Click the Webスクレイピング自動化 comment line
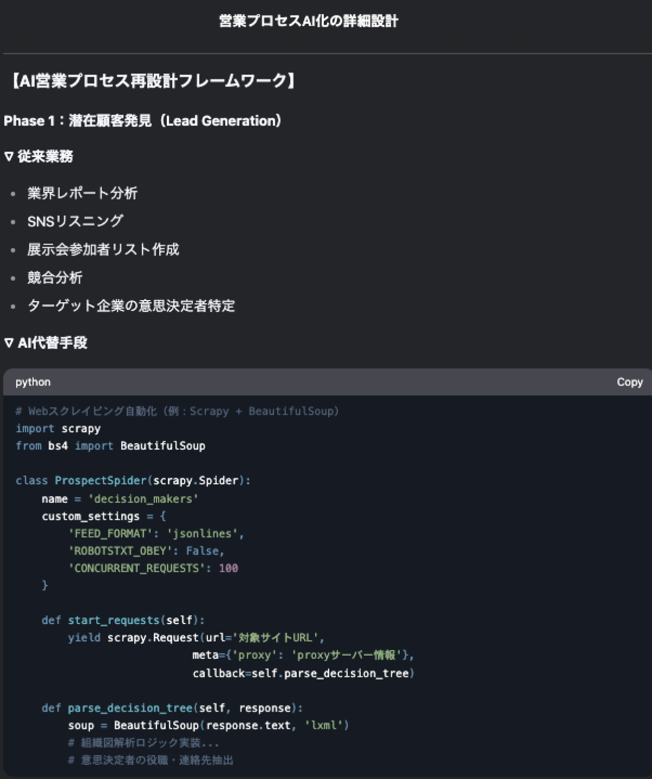This screenshot has width=652, height=779. point(177,411)
